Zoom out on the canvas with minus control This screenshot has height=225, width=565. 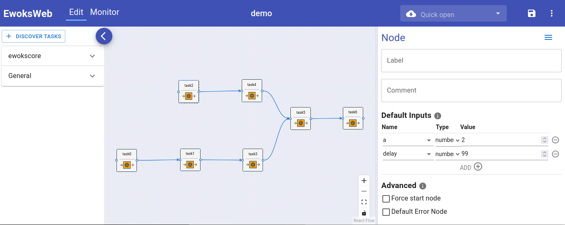click(x=364, y=191)
